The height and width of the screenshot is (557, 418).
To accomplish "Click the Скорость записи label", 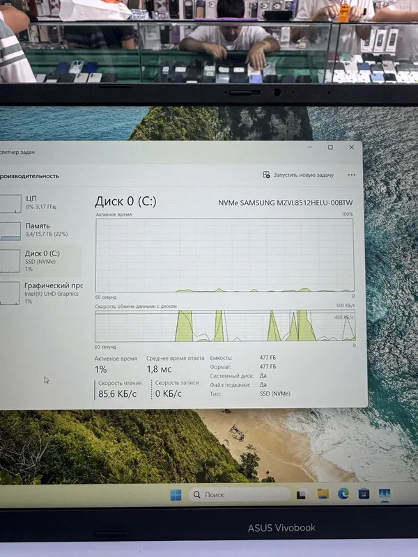I will pos(177,382).
